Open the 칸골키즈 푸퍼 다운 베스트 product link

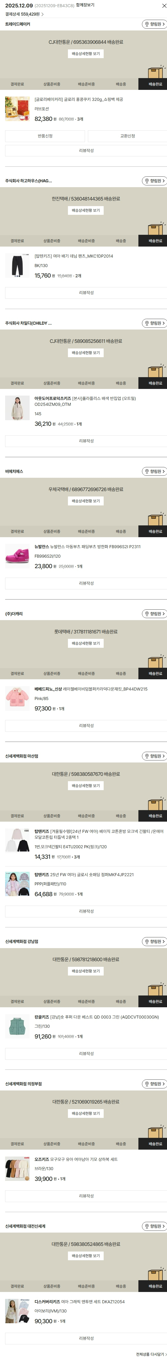(x=96, y=1017)
